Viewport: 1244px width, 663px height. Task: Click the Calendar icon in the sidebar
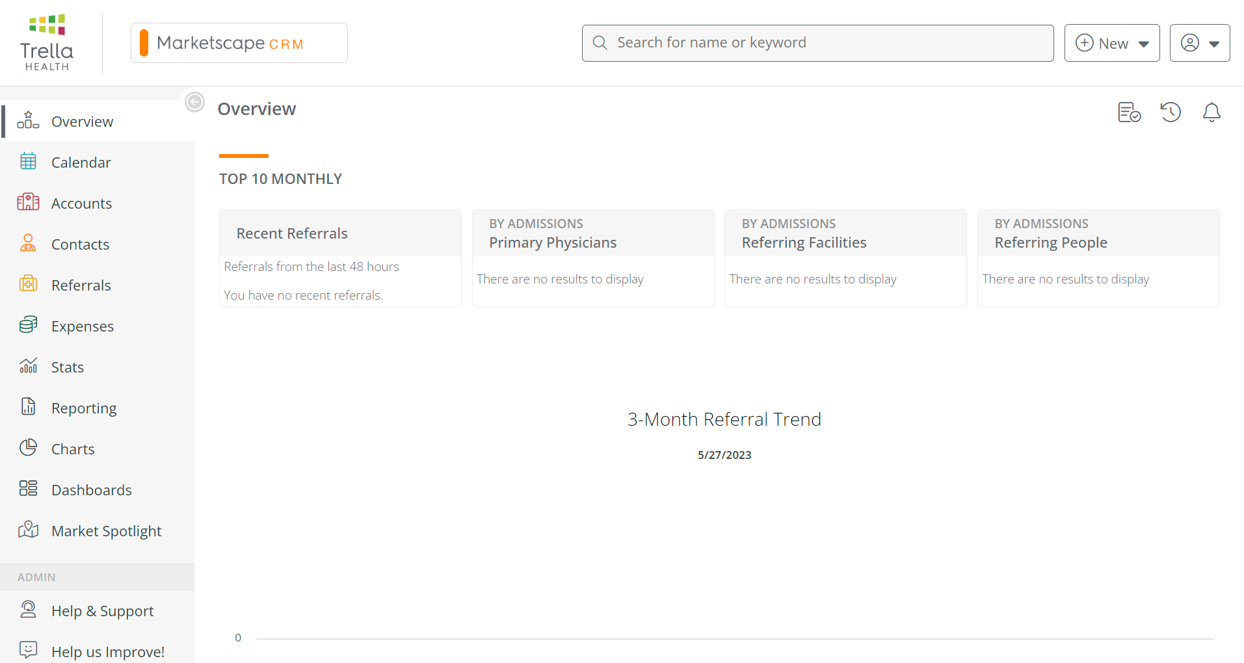[28, 162]
